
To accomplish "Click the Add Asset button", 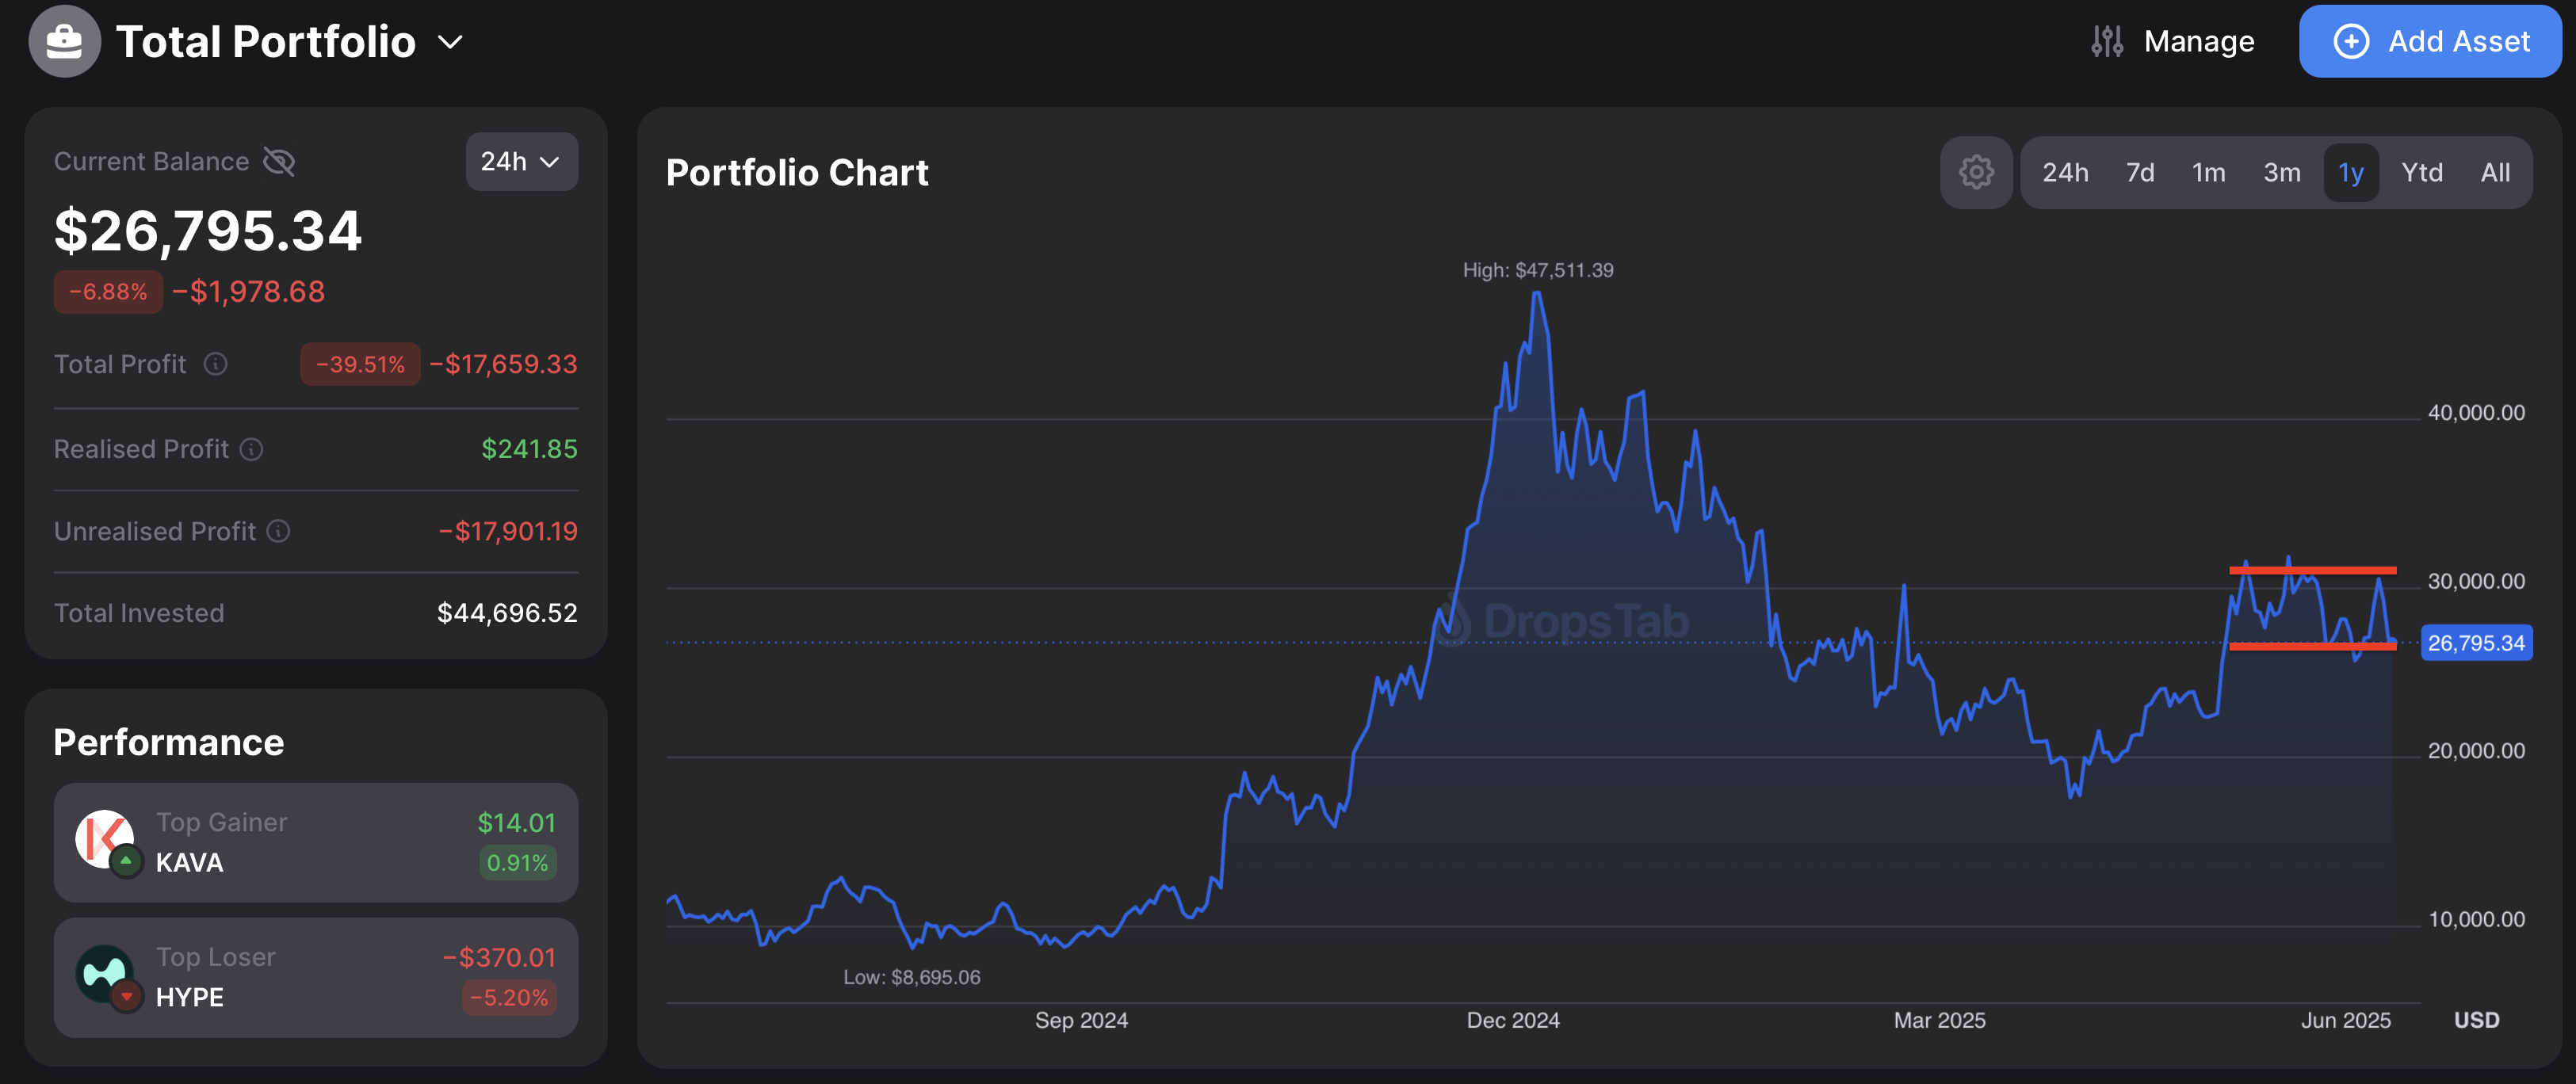I will 2429,41.
